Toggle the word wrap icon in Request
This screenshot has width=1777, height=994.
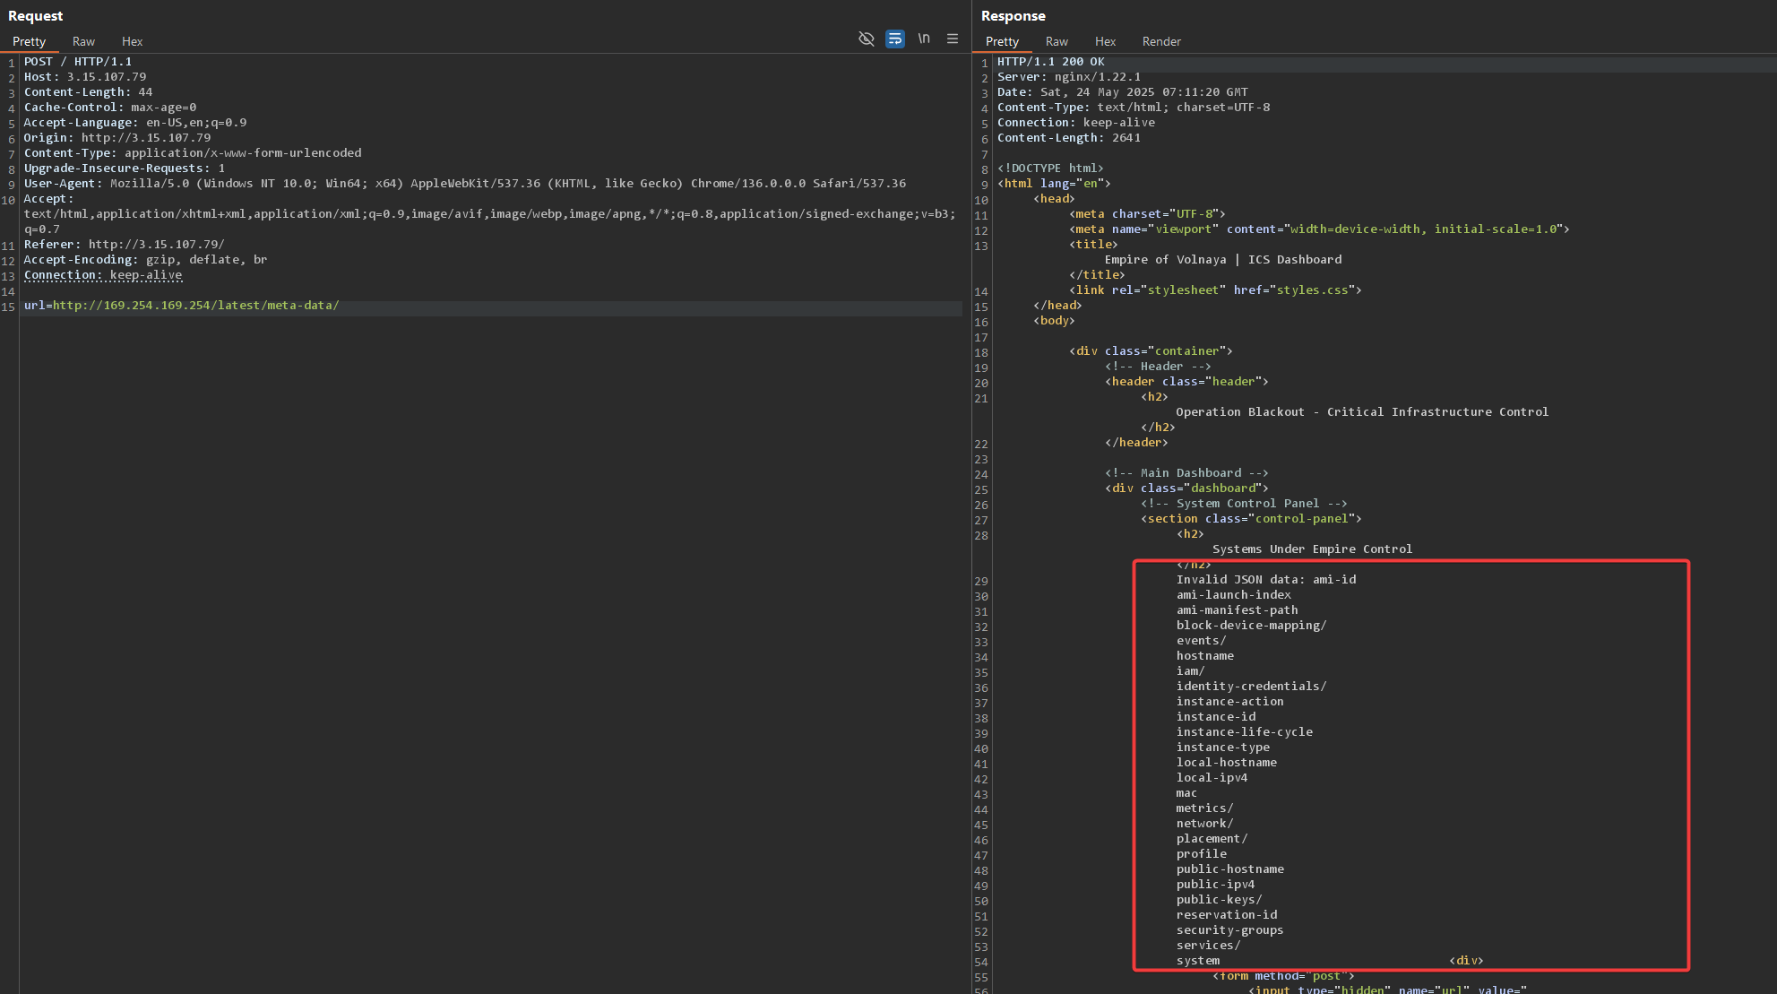click(x=894, y=39)
